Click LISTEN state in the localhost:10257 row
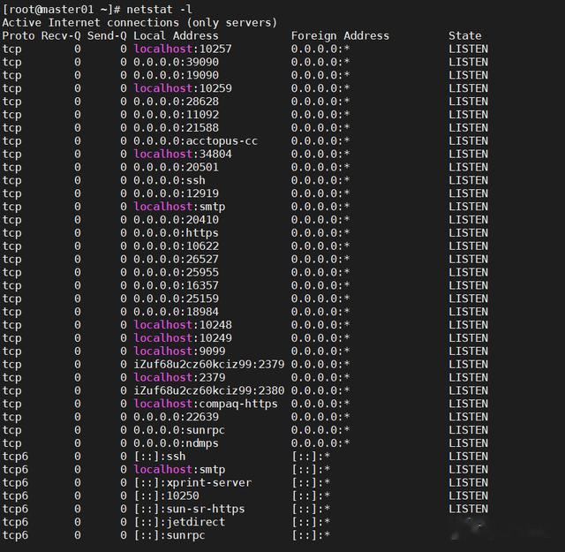The height and width of the screenshot is (552, 565). 468,49
